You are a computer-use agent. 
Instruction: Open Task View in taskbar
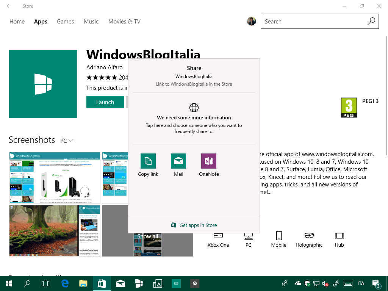click(45, 283)
